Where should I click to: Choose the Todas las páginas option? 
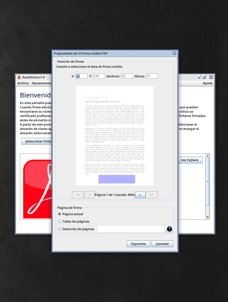click(x=60, y=221)
